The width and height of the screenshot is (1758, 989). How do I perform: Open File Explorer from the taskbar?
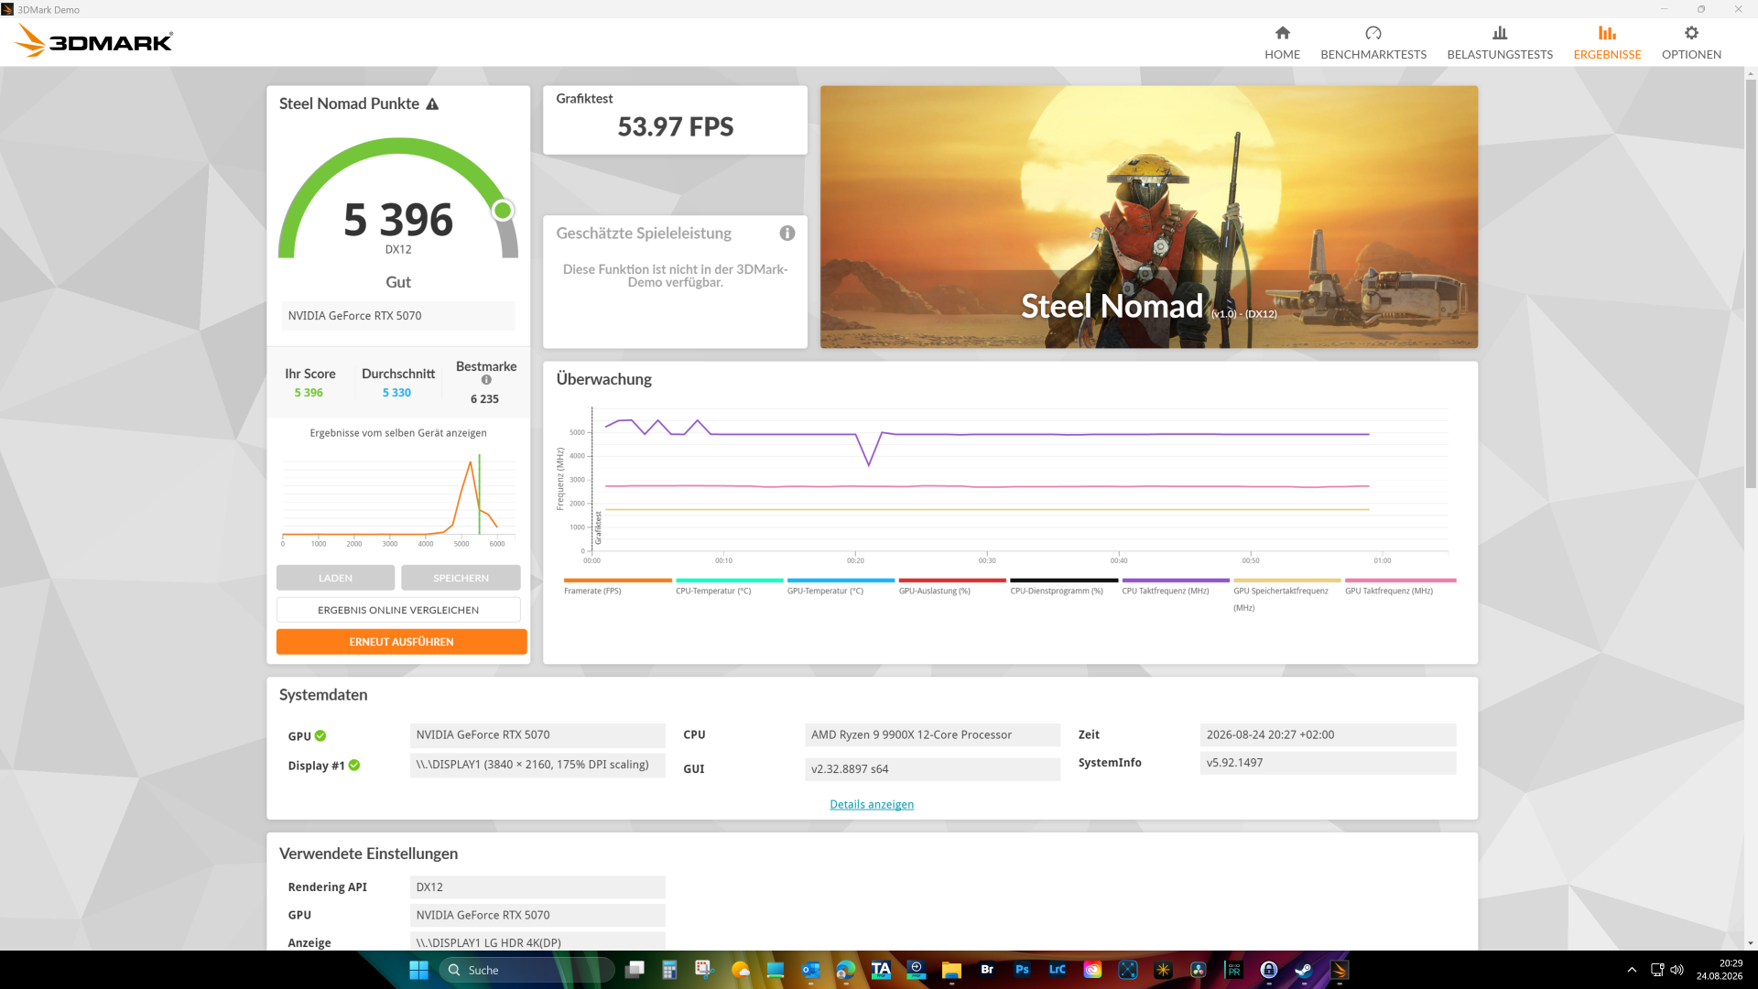[x=951, y=970]
